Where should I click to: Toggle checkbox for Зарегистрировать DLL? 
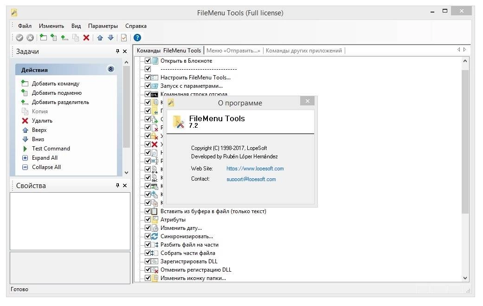click(148, 261)
